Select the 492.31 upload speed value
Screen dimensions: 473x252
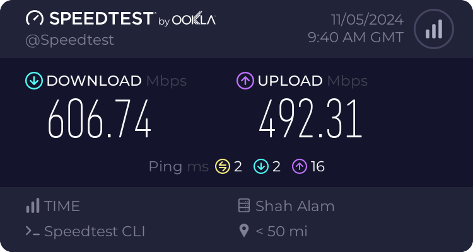coord(310,119)
